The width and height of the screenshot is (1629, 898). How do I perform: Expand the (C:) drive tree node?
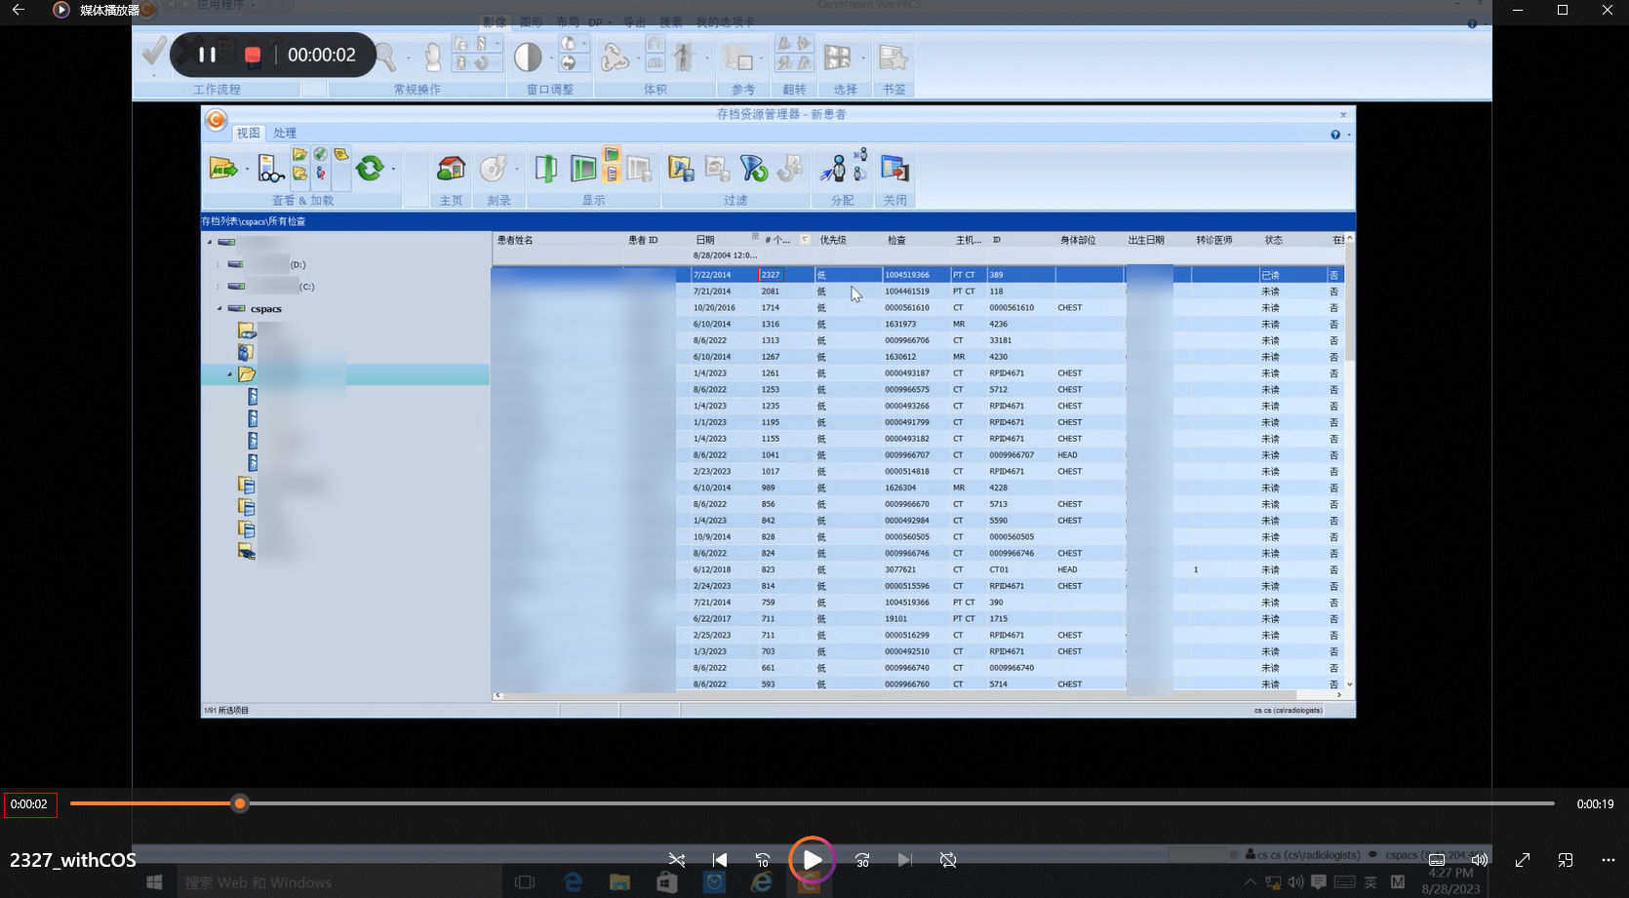219,287
